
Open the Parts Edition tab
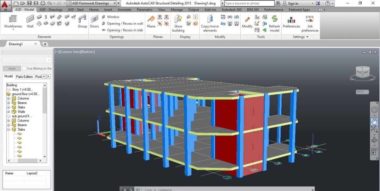(24, 77)
